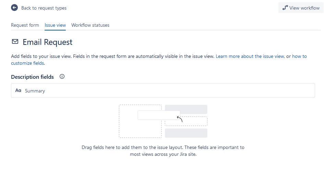Open the Workflow statuses tab
The width and height of the screenshot is (324, 175).
coord(90,25)
